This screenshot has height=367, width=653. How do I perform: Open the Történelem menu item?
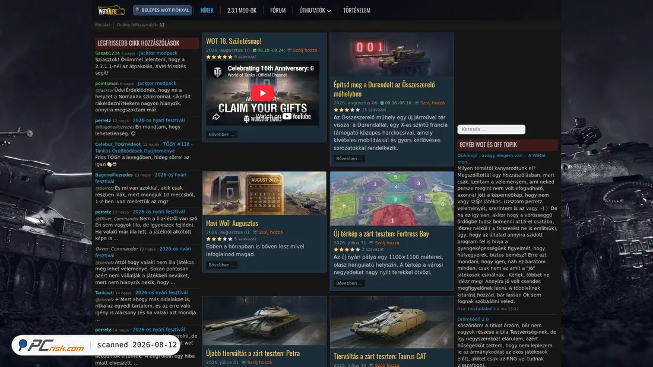[x=357, y=10]
